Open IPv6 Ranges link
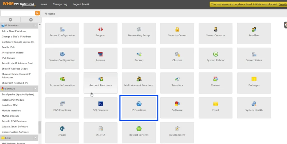Image resolution: width=287 pixels, height=144 pixels. 8,58
